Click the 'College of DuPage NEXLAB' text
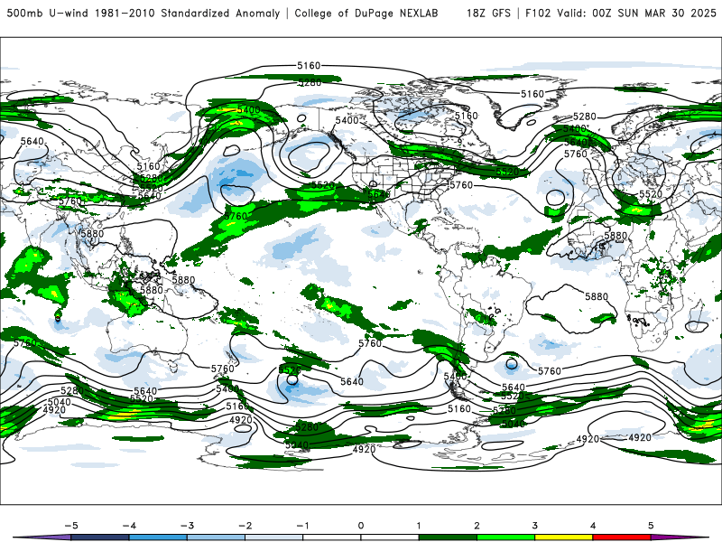Viewport: 722px width, 542px height. (366, 13)
